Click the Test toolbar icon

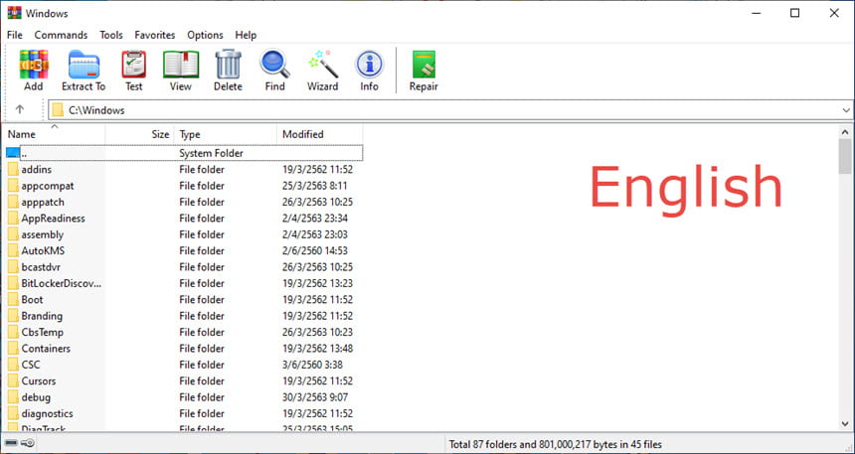(133, 65)
